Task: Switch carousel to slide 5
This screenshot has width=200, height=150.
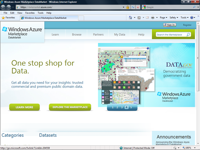Action: pyautogui.click(x=131, y=107)
